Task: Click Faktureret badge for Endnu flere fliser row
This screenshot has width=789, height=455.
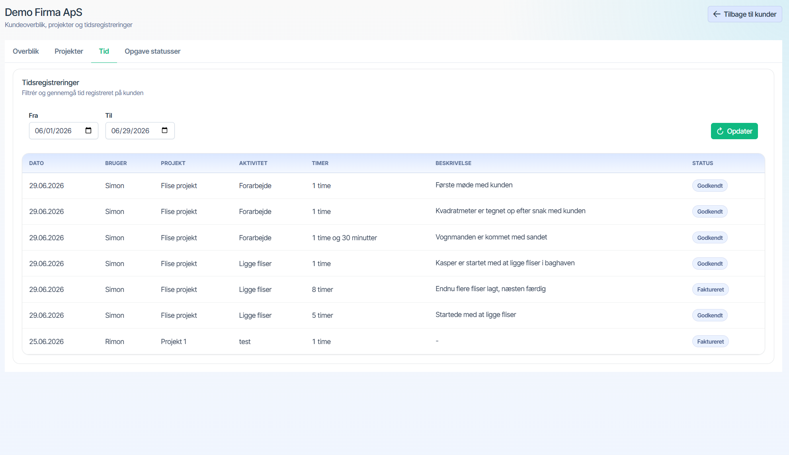Action: point(711,290)
